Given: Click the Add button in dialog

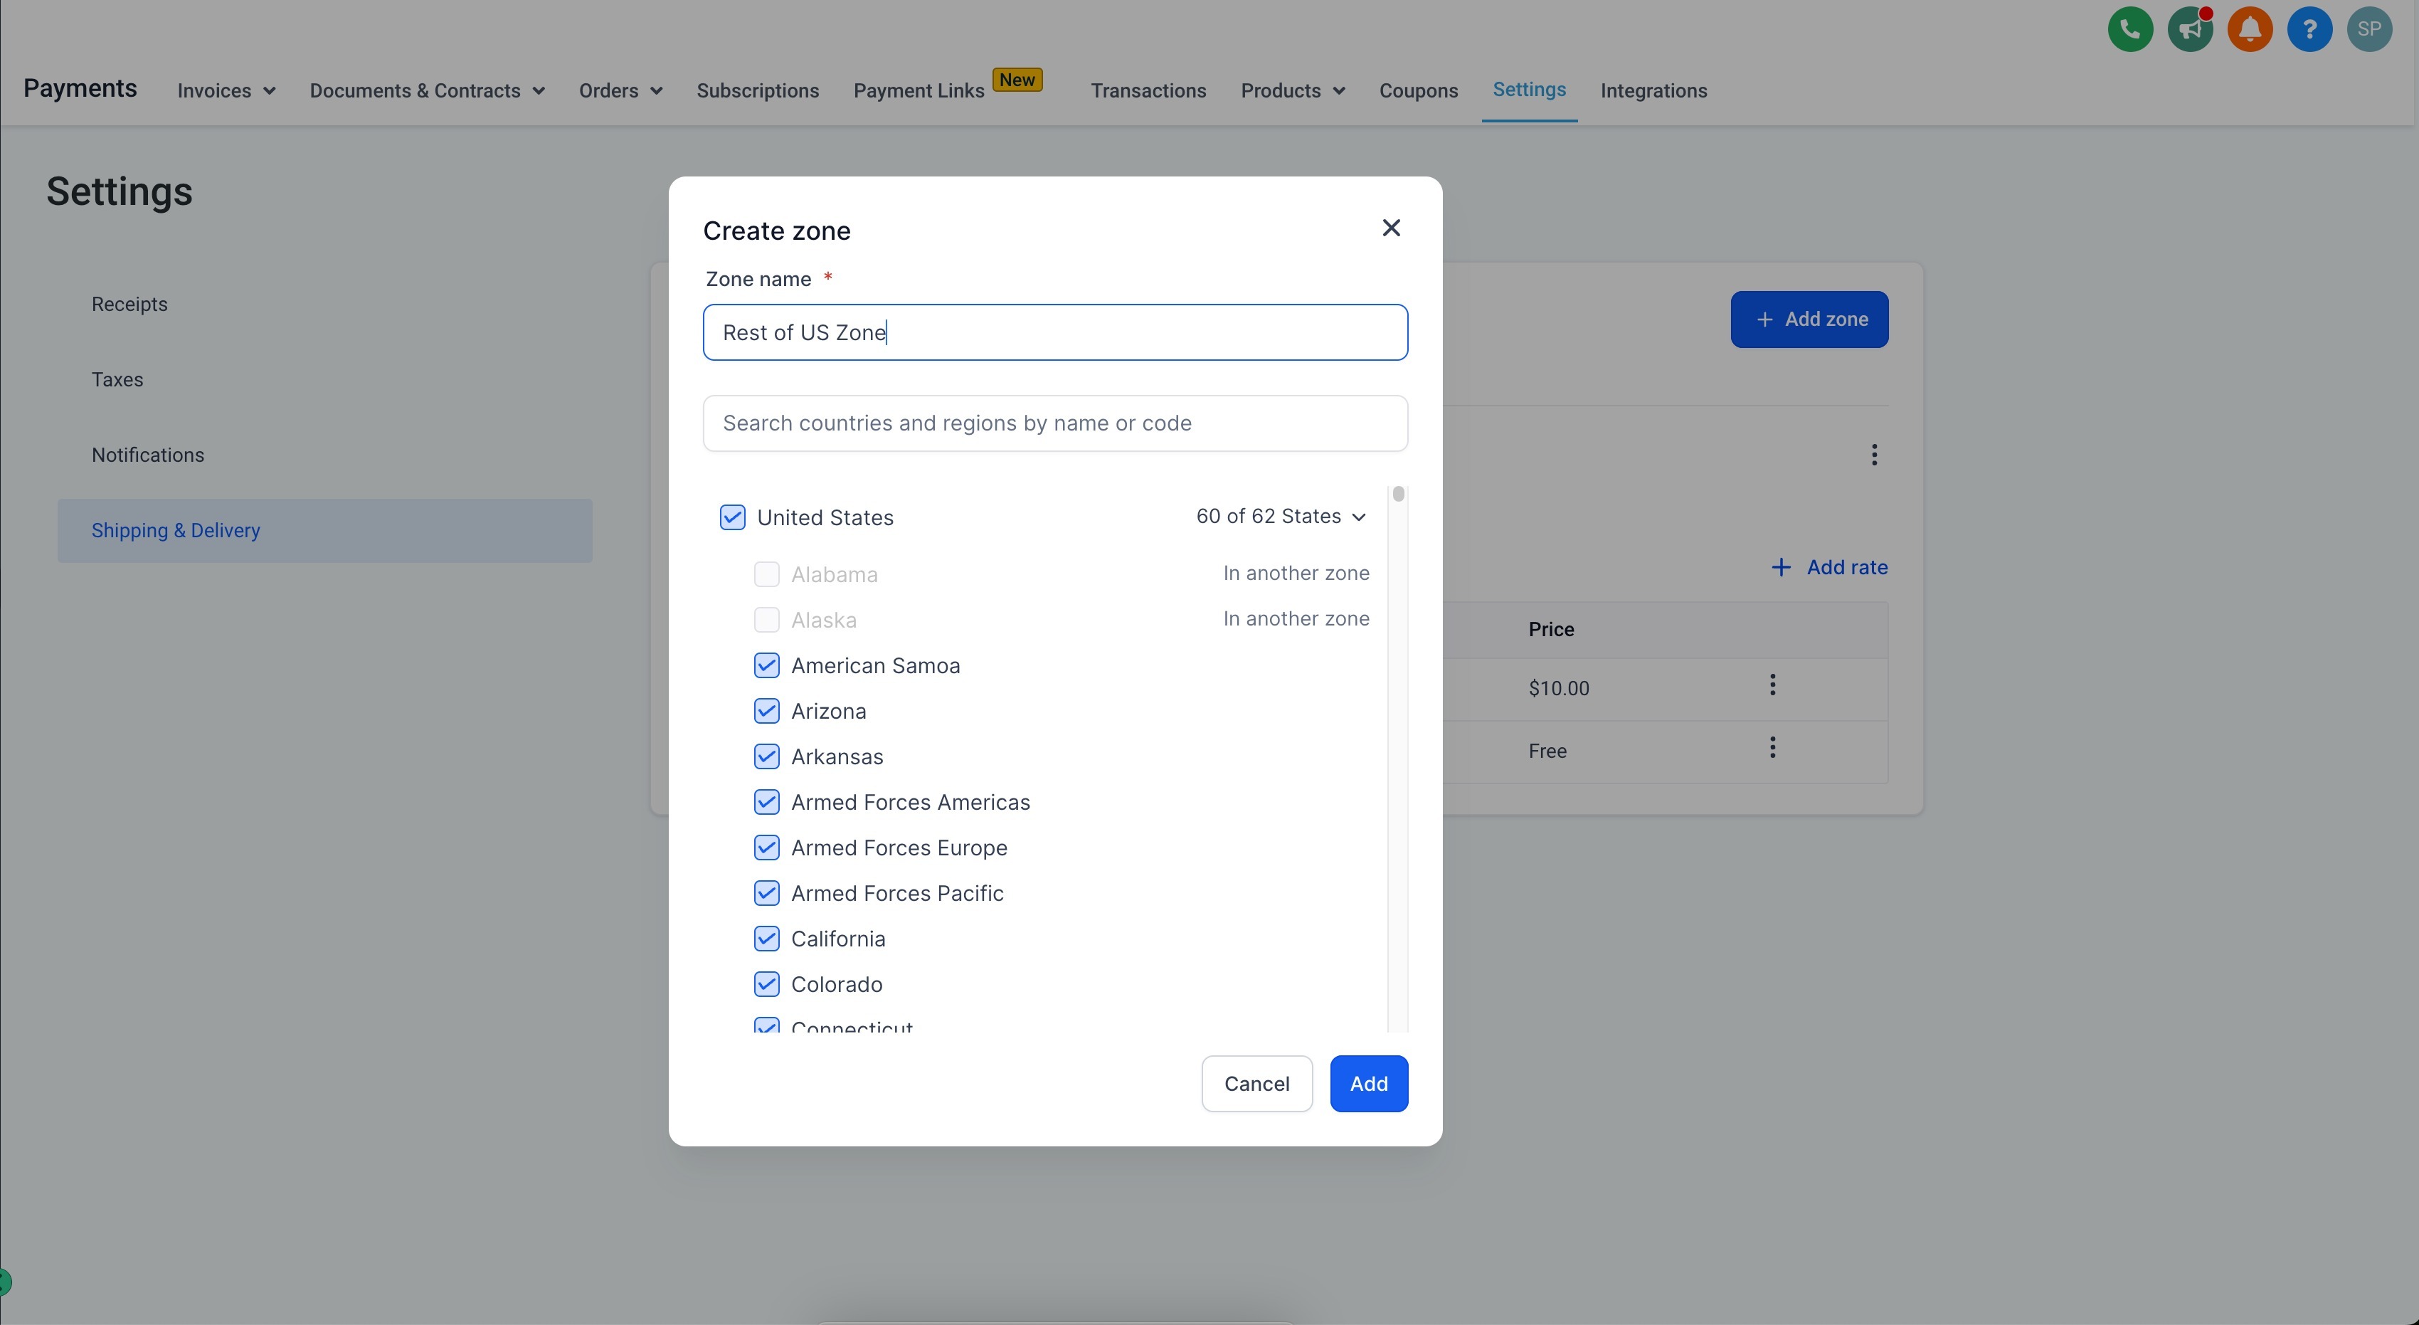Looking at the screenshot, I should [1368, 1084].
